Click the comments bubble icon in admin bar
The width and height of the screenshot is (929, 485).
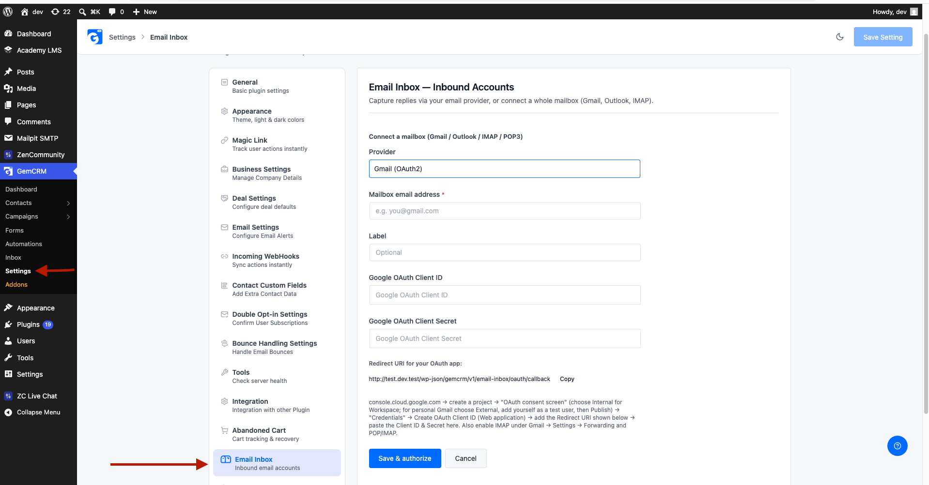pos(112,12)
